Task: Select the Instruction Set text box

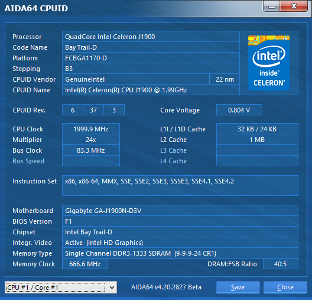Action: tap(180, 185)
